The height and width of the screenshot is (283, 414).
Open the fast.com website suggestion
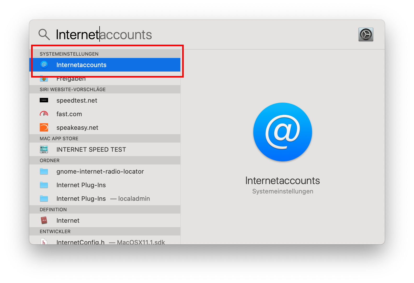pyautogui.click(x=69, y=114)
